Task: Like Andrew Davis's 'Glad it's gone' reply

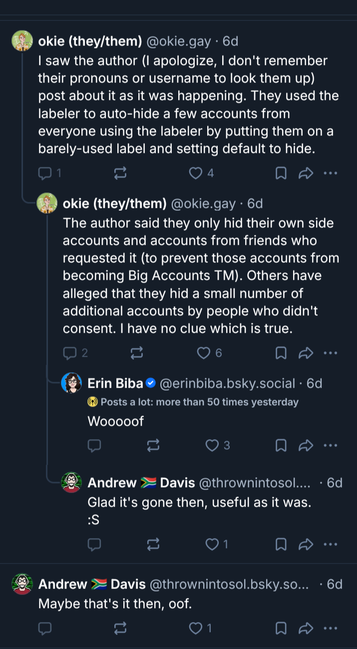Action: tap(213, 544)
